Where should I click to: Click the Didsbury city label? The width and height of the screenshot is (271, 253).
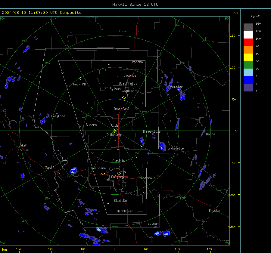pyautogui.click(x=114, y=135)
